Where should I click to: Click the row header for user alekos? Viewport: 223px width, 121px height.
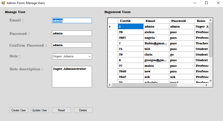[113, 32]
